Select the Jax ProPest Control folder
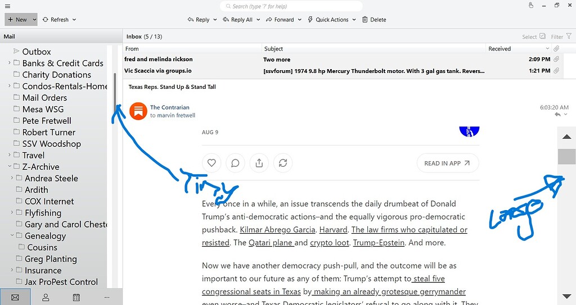Viewport: 576px width, 305px height. click(x=61, y=282)
